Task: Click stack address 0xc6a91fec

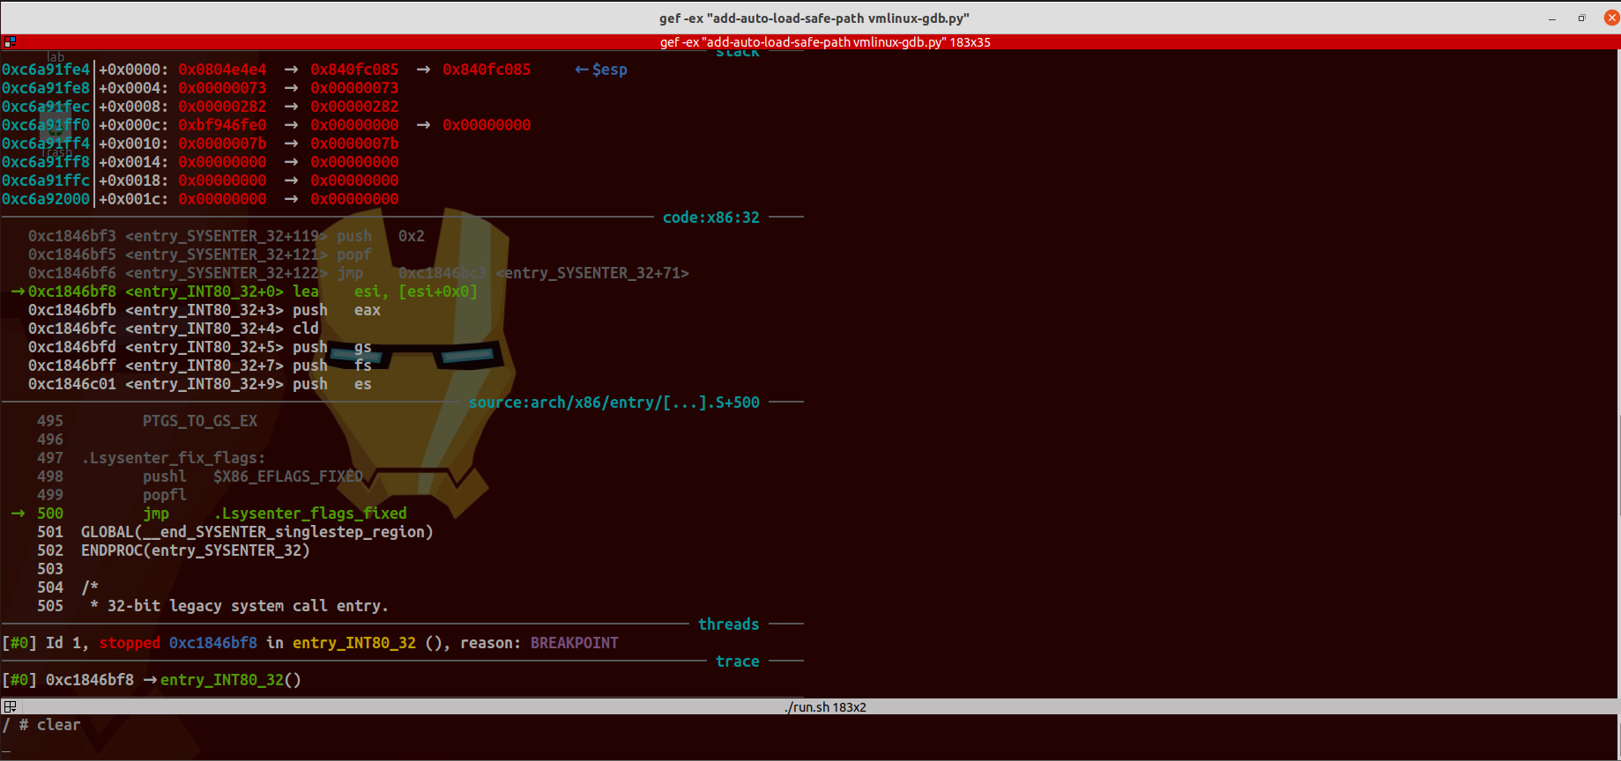Action: pos(46,107)
